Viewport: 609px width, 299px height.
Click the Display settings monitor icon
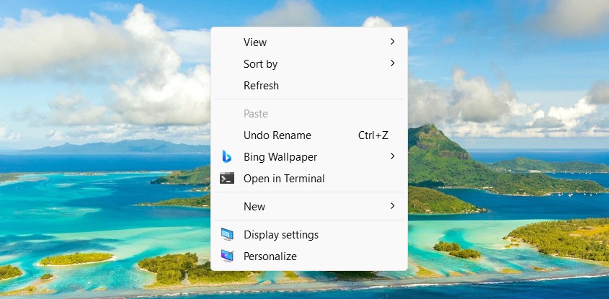[227, 234]
